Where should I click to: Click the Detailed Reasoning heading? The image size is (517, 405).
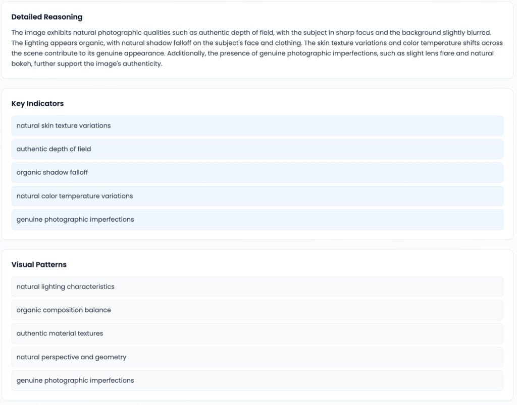[x=47, y=17]
